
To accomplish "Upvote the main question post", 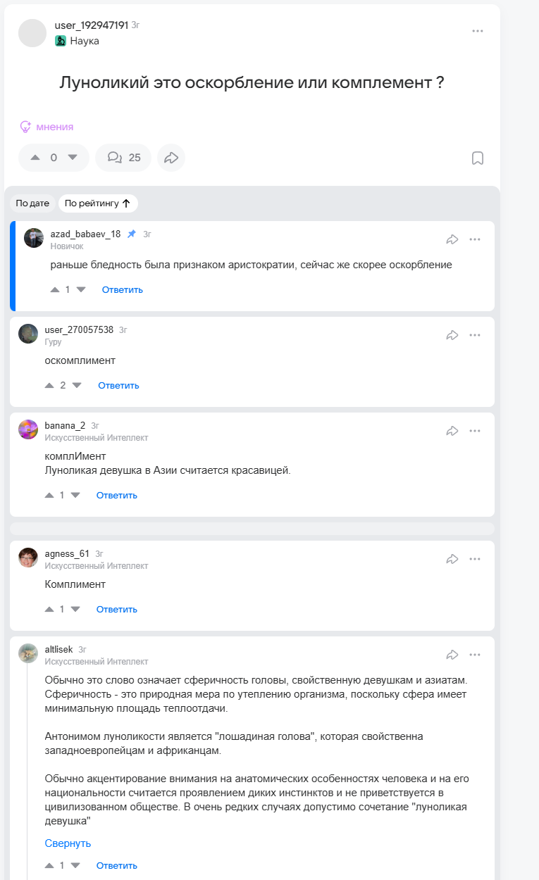I will (36, 158).
